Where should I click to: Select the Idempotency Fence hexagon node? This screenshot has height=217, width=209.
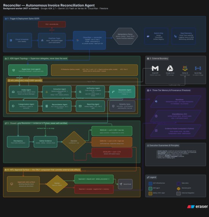[125, 36]
